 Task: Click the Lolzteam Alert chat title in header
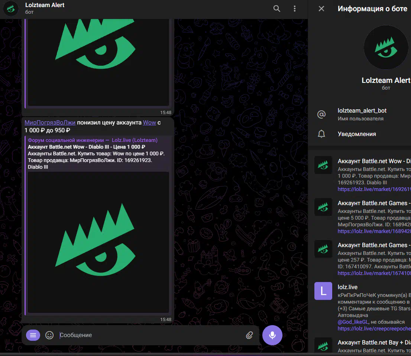(45, 5)
